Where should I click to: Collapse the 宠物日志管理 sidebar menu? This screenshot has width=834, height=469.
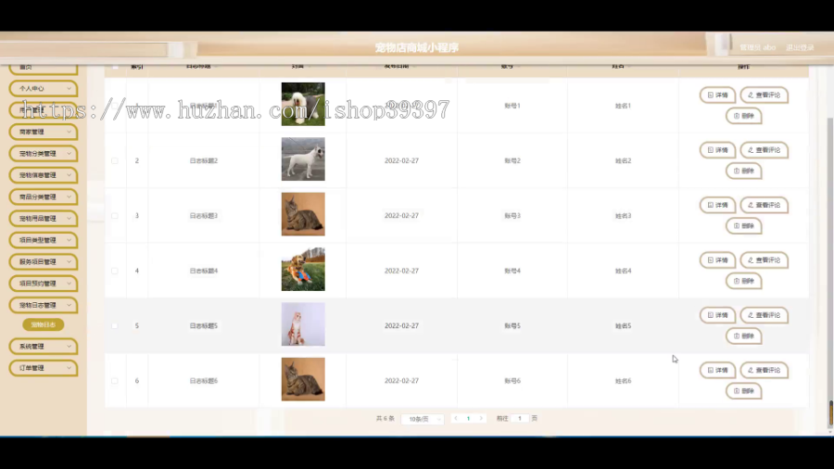[x=43, y=305]
